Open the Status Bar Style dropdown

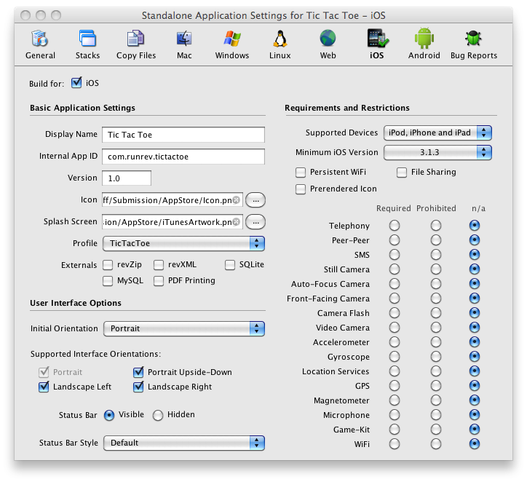184,443
